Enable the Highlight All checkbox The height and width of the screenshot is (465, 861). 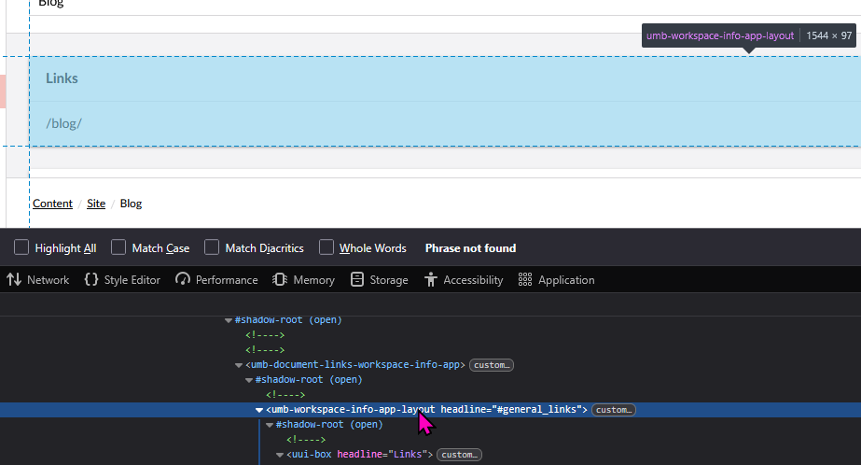click(21, 247)
